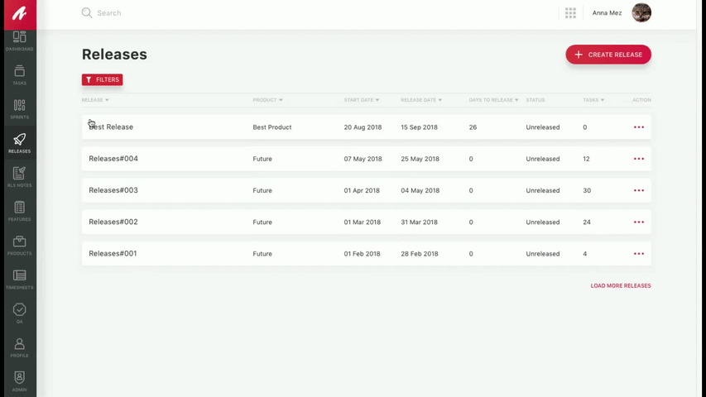Open actions menu for Releases#003
The width and height of the screenshot is (706, 397).
pyautogui.click(x=638, y=190)
